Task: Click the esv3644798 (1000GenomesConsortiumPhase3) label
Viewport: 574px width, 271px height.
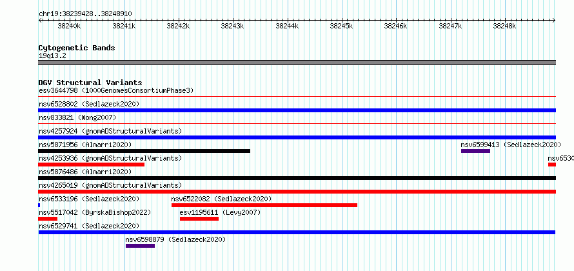Action: 116,90
